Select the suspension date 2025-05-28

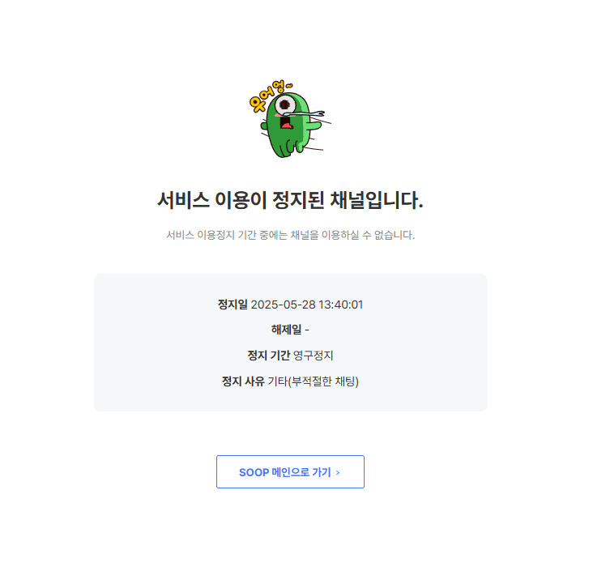[284, 305]
